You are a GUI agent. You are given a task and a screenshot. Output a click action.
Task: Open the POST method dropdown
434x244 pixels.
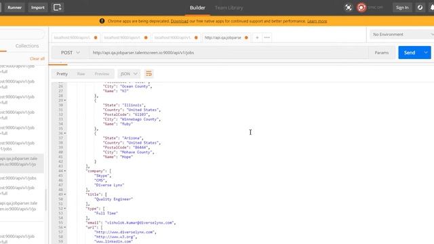click(70, 53)
